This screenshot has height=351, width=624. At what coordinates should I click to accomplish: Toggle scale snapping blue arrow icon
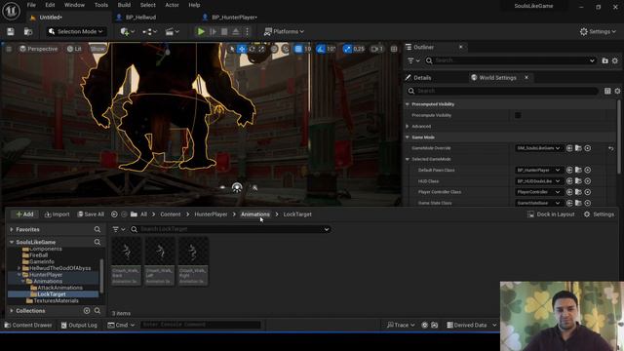coord(347,49)
